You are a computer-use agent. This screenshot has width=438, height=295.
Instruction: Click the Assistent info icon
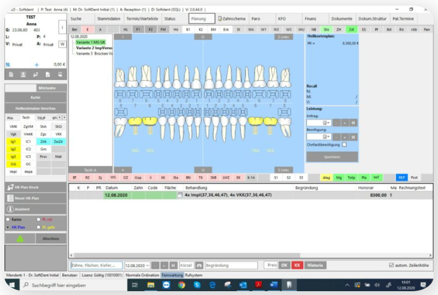click(x=10, y=209)
